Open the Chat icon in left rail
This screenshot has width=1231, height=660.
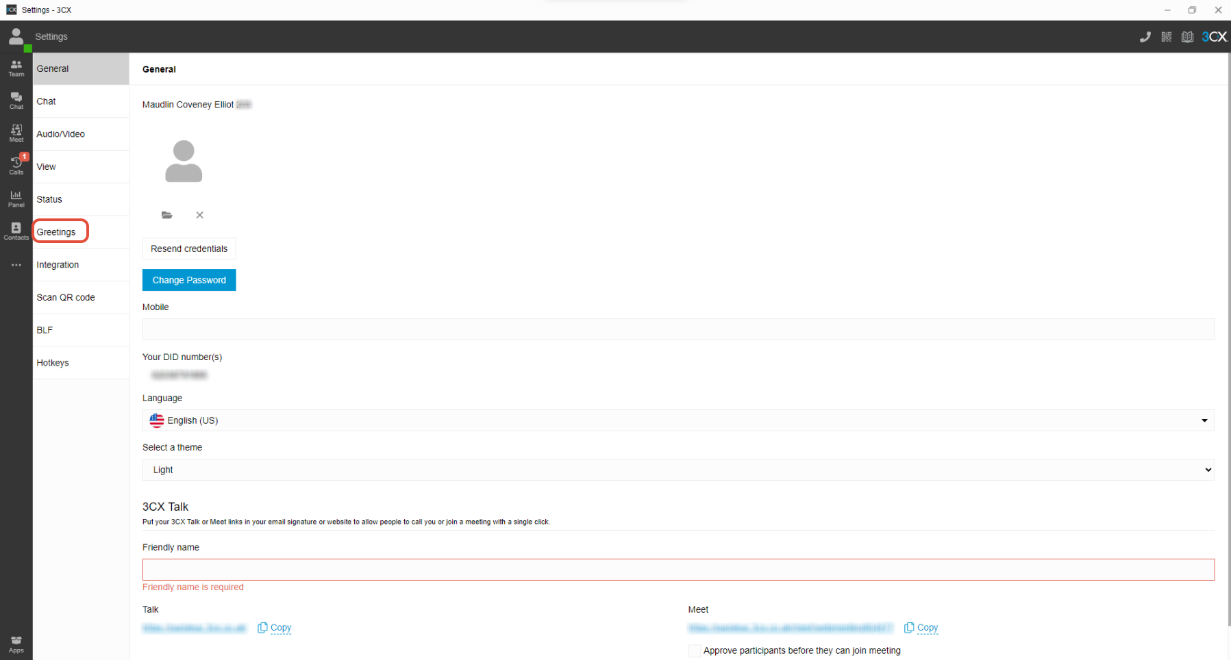(x=16, y=101)
